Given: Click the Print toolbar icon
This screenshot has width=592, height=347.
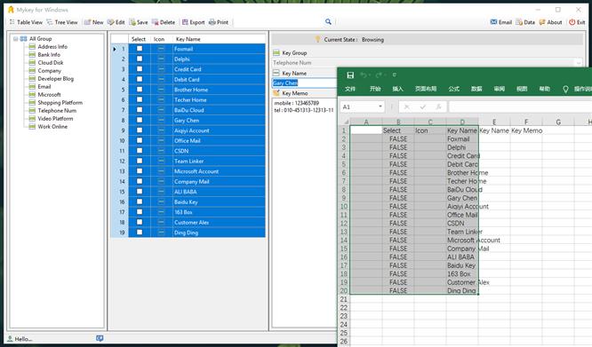Looking at the screenshot, I should (x=212, y=22).
